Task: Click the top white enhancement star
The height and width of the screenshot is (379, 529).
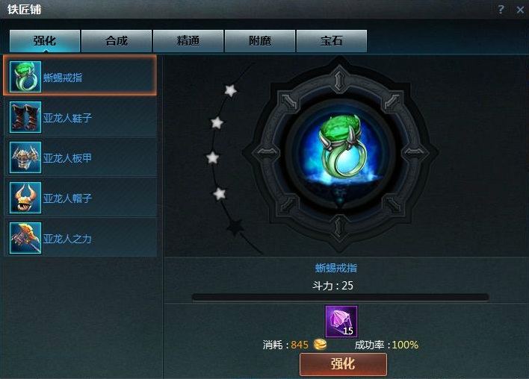Action: pyautogui.click(x=230, y=90)
